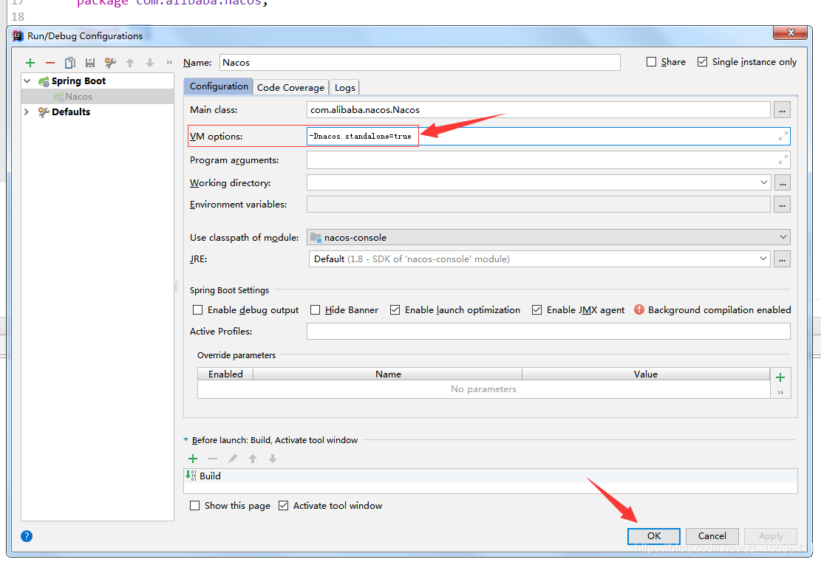Click Cancel button
The height and width of the screenshot is (562, 821).
712,536
